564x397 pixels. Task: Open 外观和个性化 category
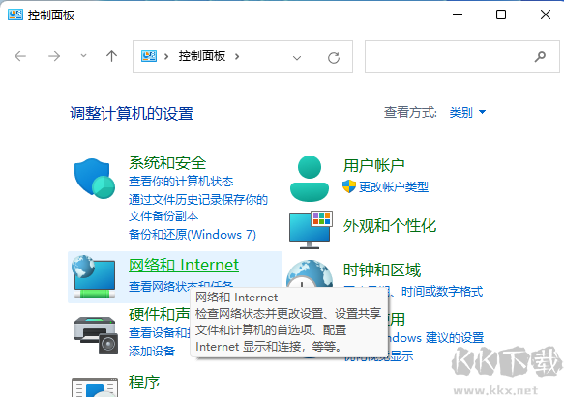point(390,226)
